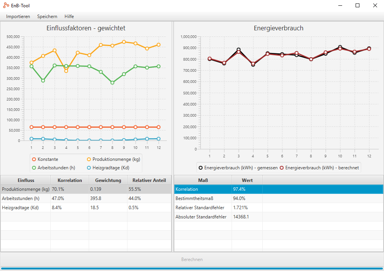Sort by the Korrelation column header
Viewport: 384px width, 271px height.
point(70,180)
